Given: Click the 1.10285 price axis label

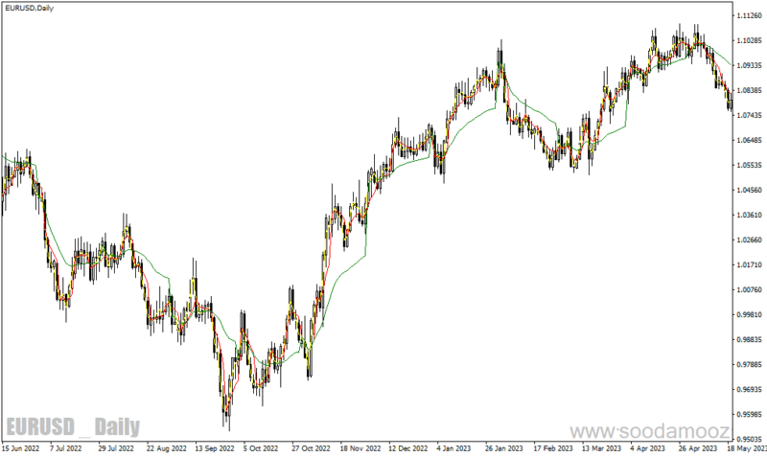Looking at the screenshot, I should click(x=750, y=40).
